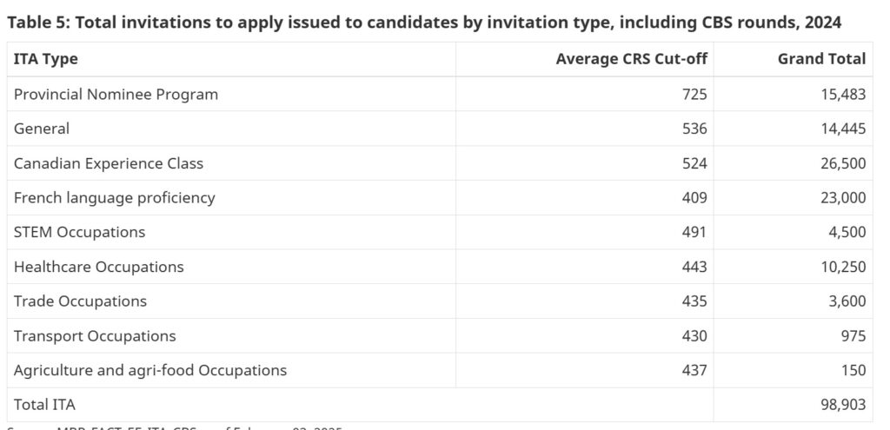The width and height of the screenshot is (890, 430).
Task: Select the Trade Occupations row label
Action: [80, 301]
